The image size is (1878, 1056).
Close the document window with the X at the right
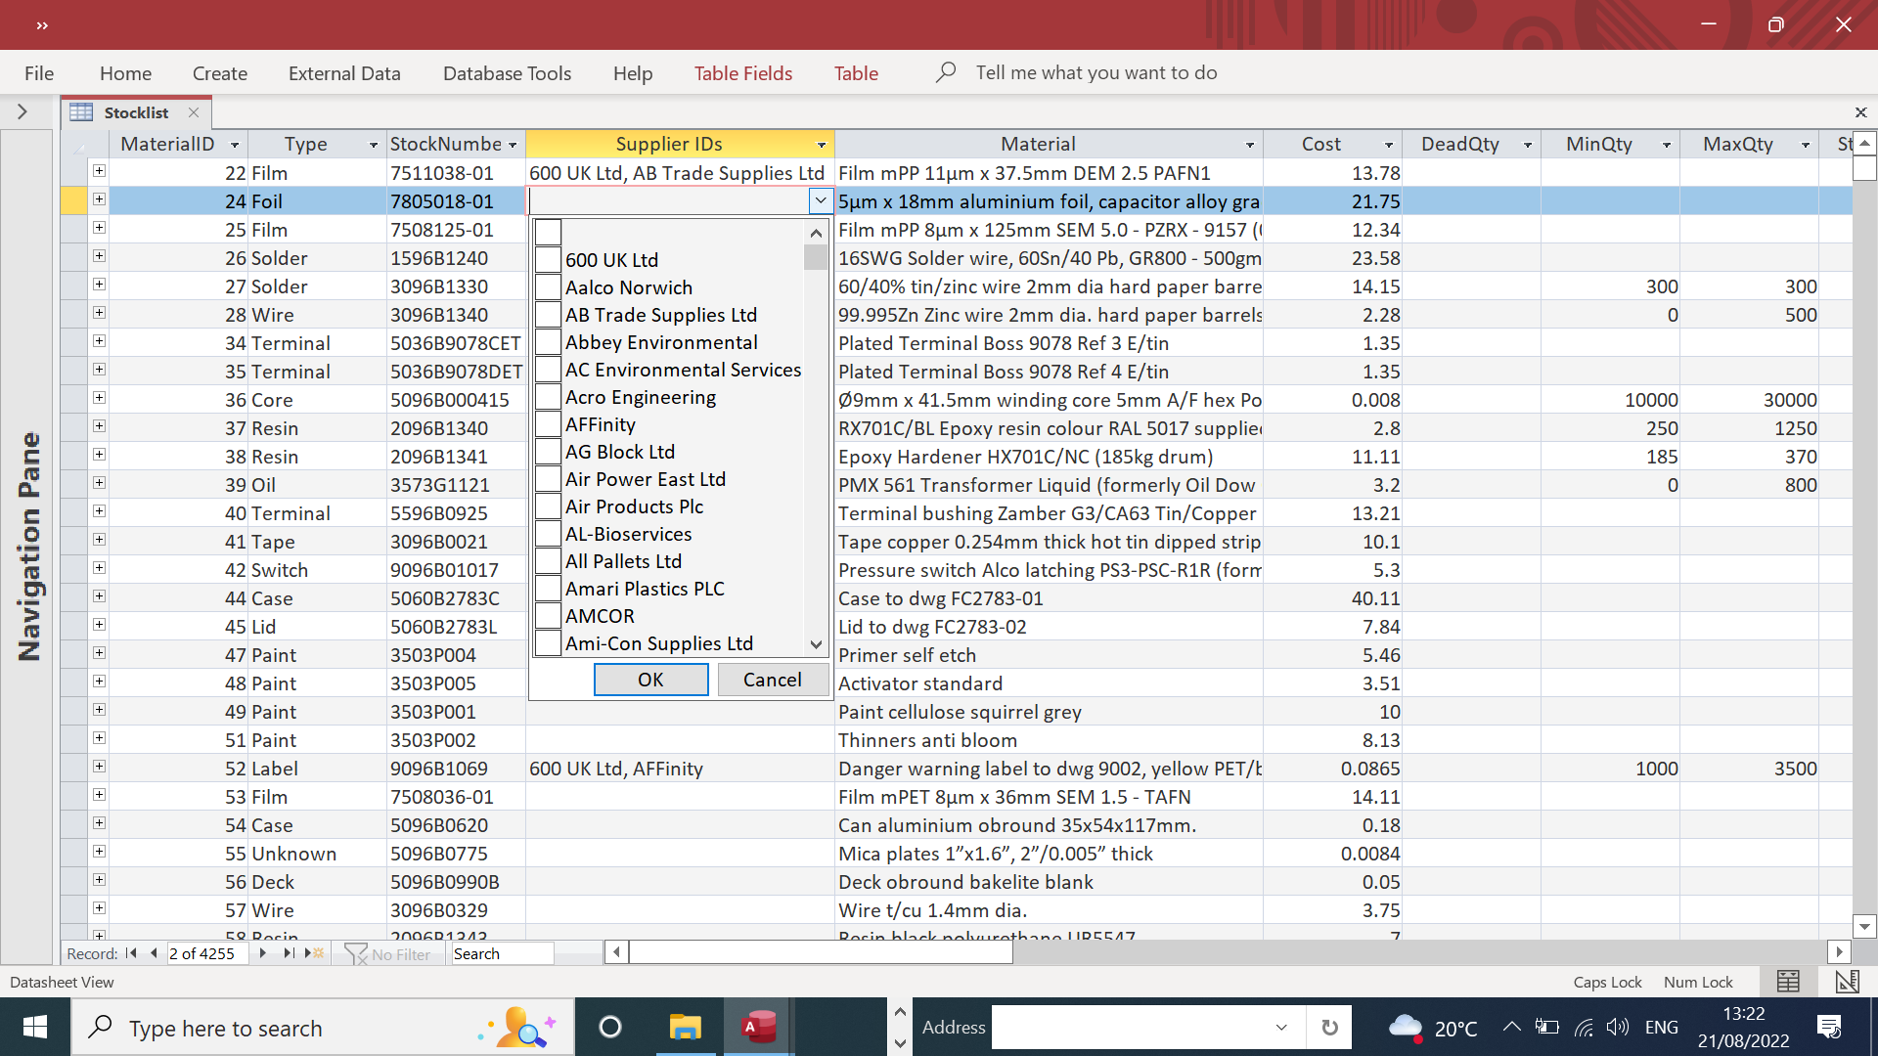coord(1860,112)
